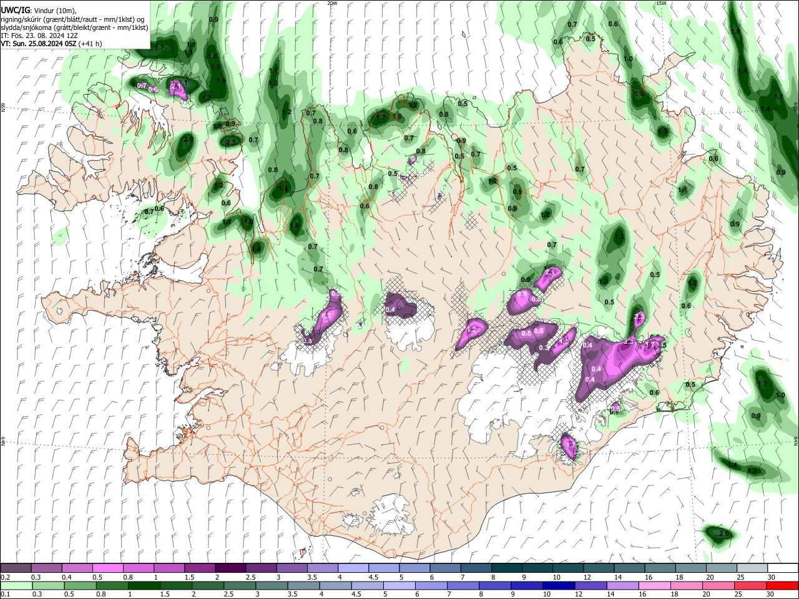Click the valid time 'VT: Sun. 25.08.2024 05Z (+41 h)'
The height and width of the screenshot is (599, 799).
tap(51, 44)
